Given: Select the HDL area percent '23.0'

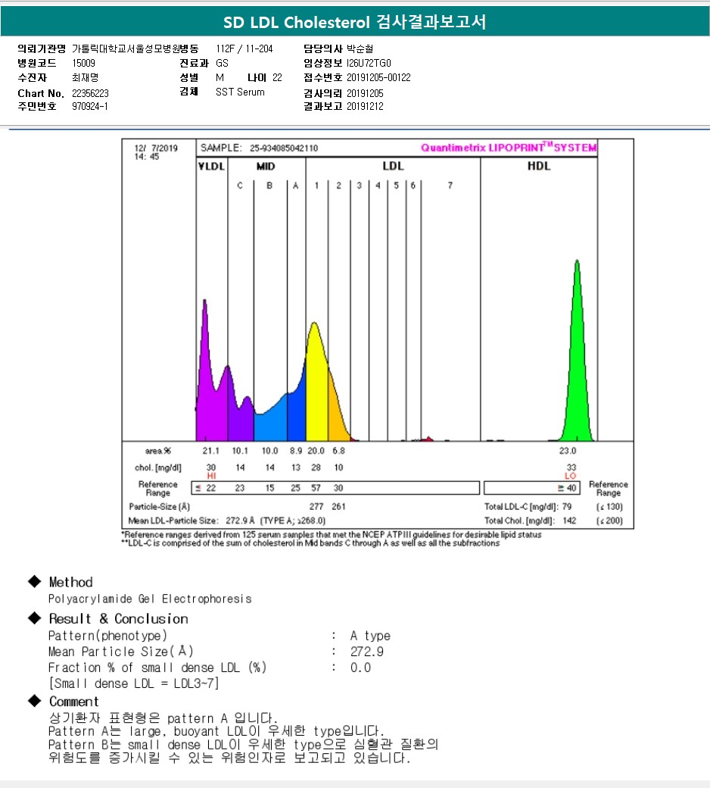Looking at the screenshot, I should coord(568,451).
